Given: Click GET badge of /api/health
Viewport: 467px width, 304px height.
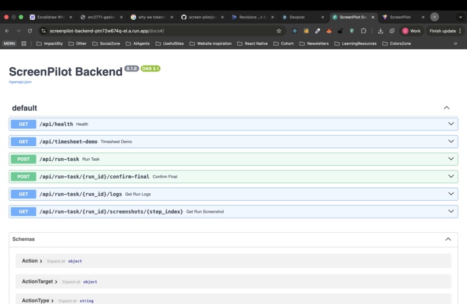Looking at the screenshot, I should point(24,124).
